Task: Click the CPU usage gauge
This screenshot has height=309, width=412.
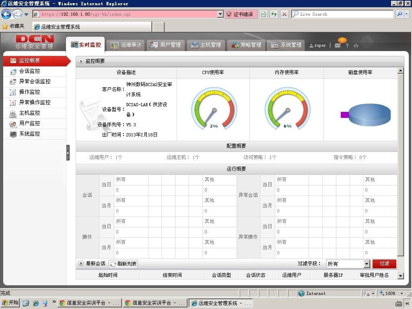Action: point(214,109)
